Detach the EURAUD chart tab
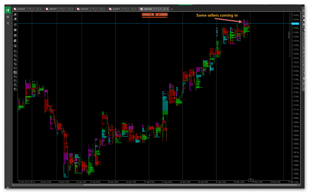The width and height of the screenshot is (309, 193). click(38, 9)
